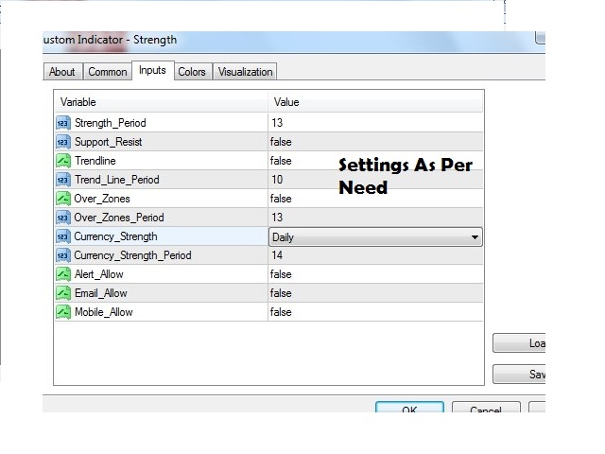Open the Currency_Strength Daily dropdown arrow
This screenshot has height=454, width=605.
[x=474, y=237]
